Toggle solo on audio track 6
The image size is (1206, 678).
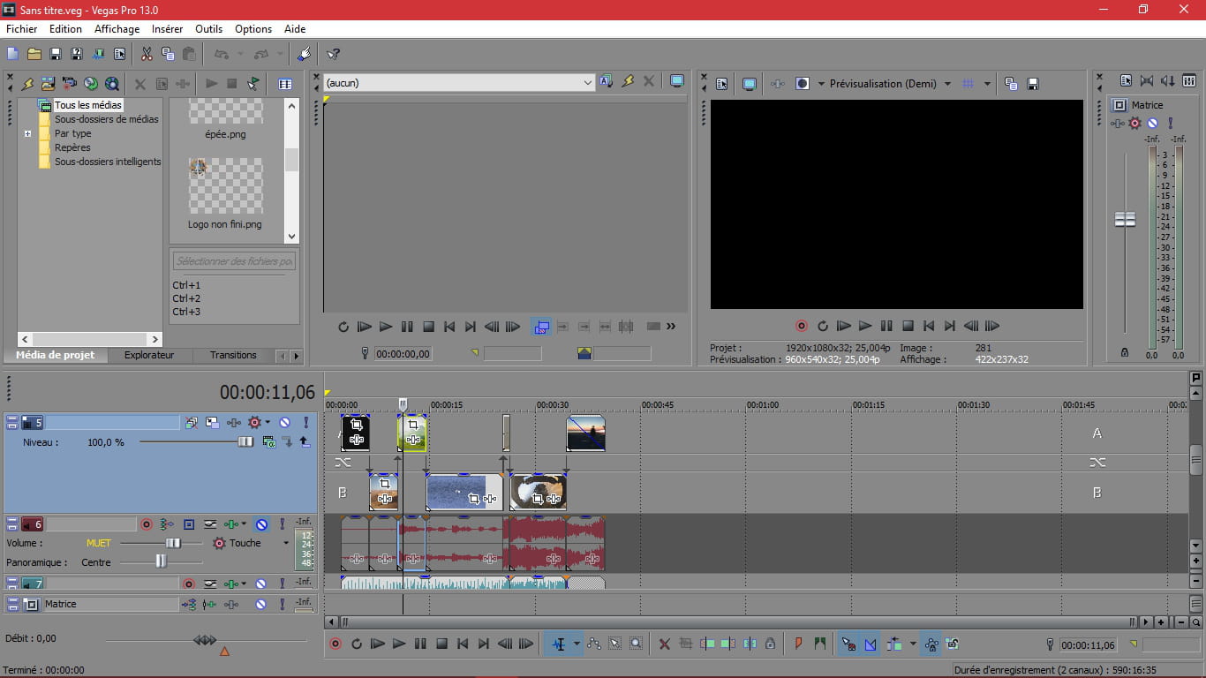point(283,524)
